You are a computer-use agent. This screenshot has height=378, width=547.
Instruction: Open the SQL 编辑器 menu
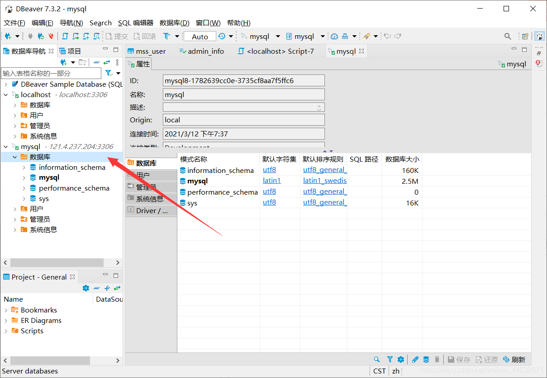(136, 23)
